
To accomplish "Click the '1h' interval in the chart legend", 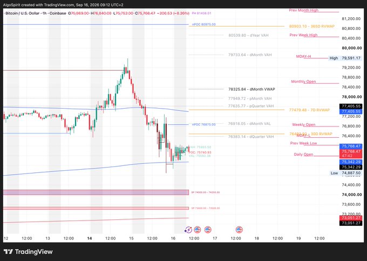I will click(44, 14).
